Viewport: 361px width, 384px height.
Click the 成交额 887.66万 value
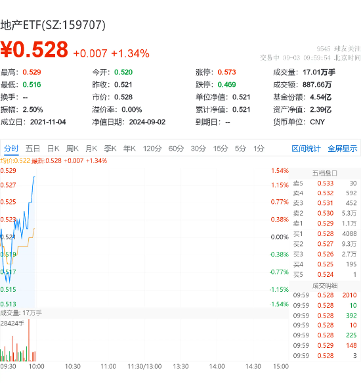click(x=317, y=85)
